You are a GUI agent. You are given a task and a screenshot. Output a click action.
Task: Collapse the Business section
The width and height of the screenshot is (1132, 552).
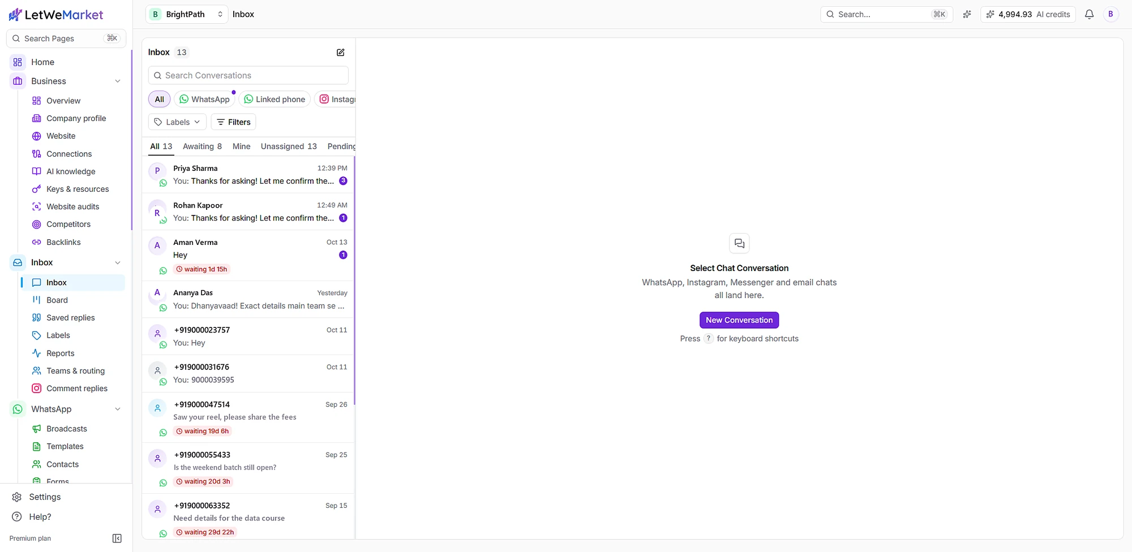pos(118,81)
